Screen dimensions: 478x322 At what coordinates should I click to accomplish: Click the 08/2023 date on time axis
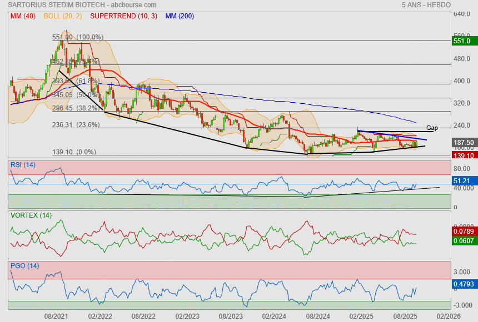(x=230, y=316)
